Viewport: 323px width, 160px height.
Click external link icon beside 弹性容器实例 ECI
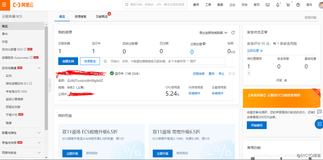(30, 84)
